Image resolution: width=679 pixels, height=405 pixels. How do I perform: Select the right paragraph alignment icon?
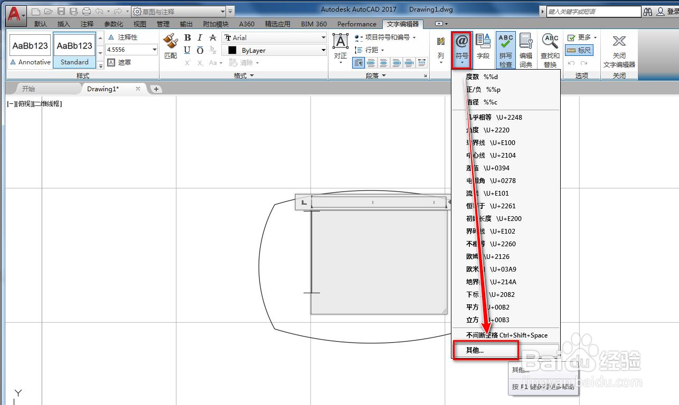coord(397,63)
